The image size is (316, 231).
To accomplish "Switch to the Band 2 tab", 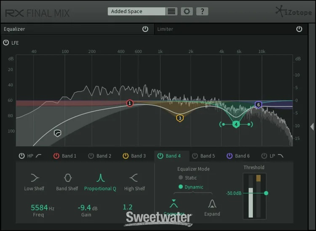I will [104, 156].
